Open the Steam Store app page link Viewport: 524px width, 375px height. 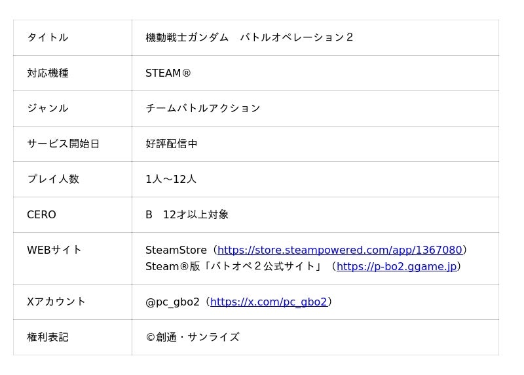pyautogui.click(x=339, y=250)
